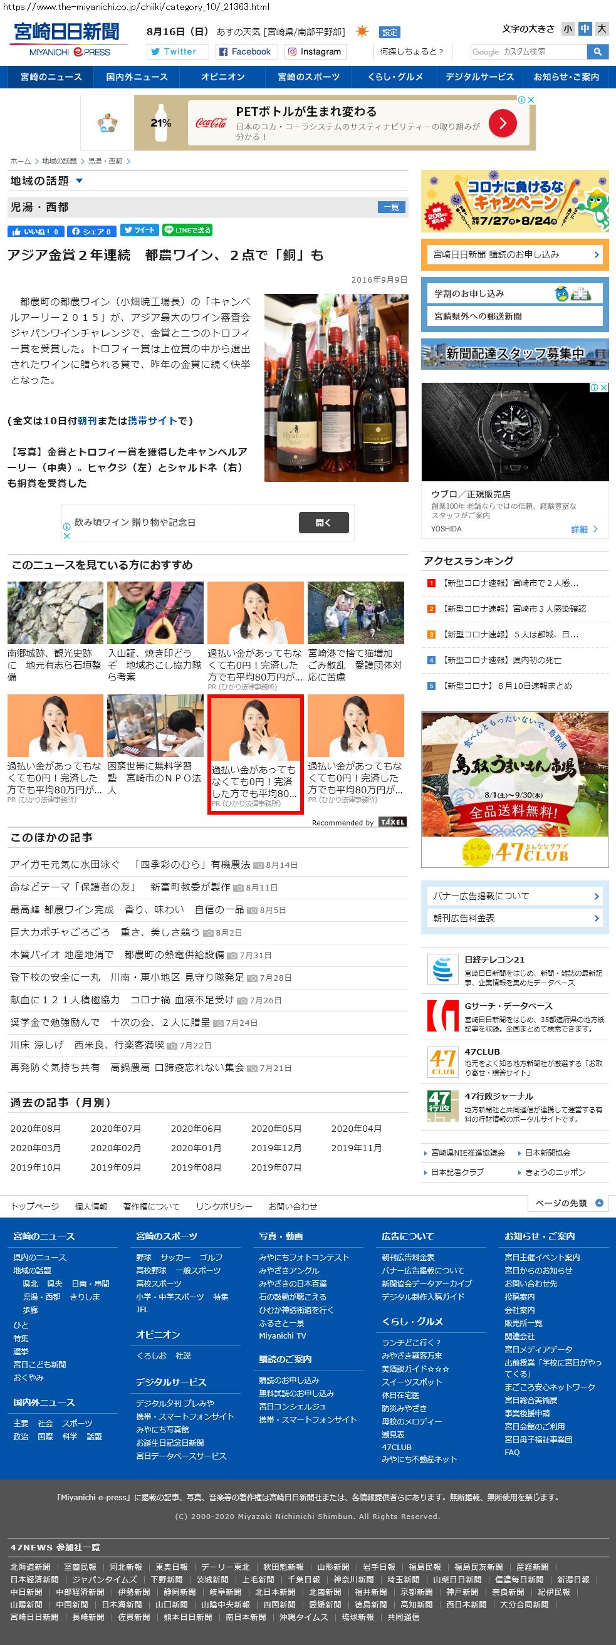
Task: Open 南郷城跡 stone wall recommended thumbnail
Action: tap(56, 612)
